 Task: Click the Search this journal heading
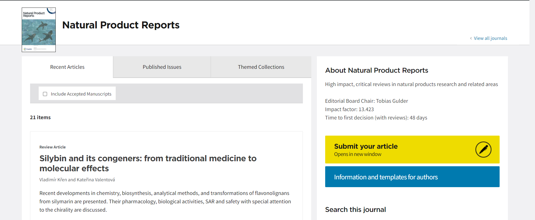coord(356,210)
